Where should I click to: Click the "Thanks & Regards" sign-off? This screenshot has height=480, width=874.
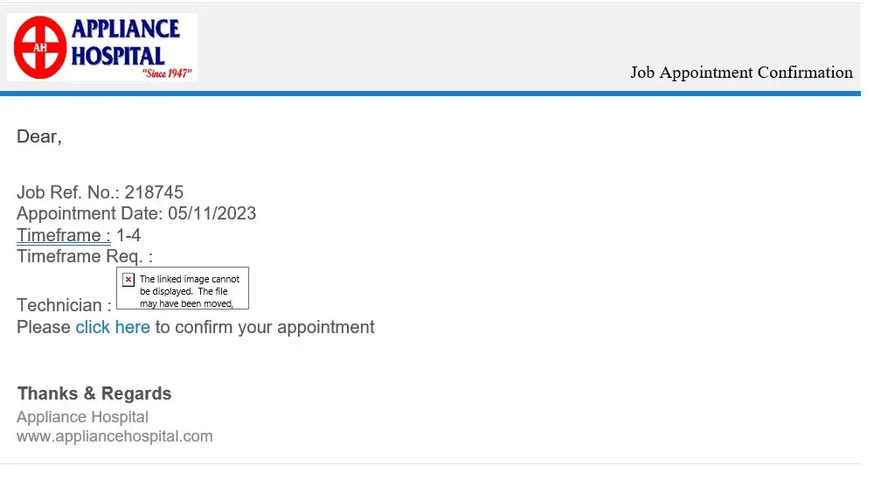click(x=94, y=393)
